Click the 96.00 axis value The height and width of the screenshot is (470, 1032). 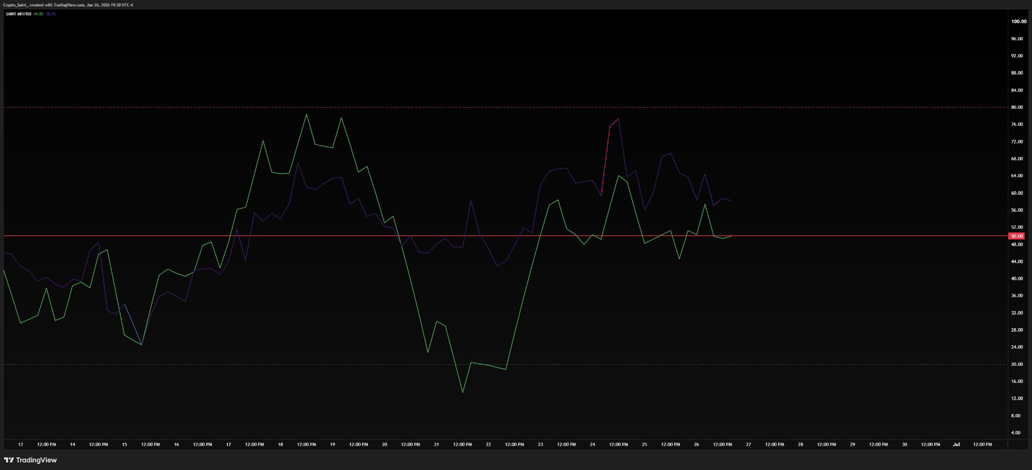tap(1017, 39)
